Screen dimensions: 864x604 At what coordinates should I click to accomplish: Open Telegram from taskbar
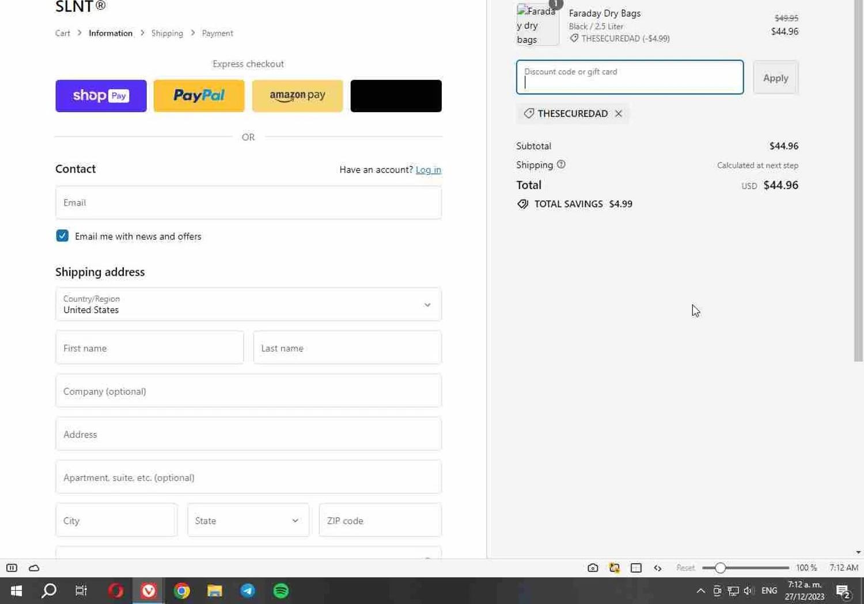tap(248, 591)
